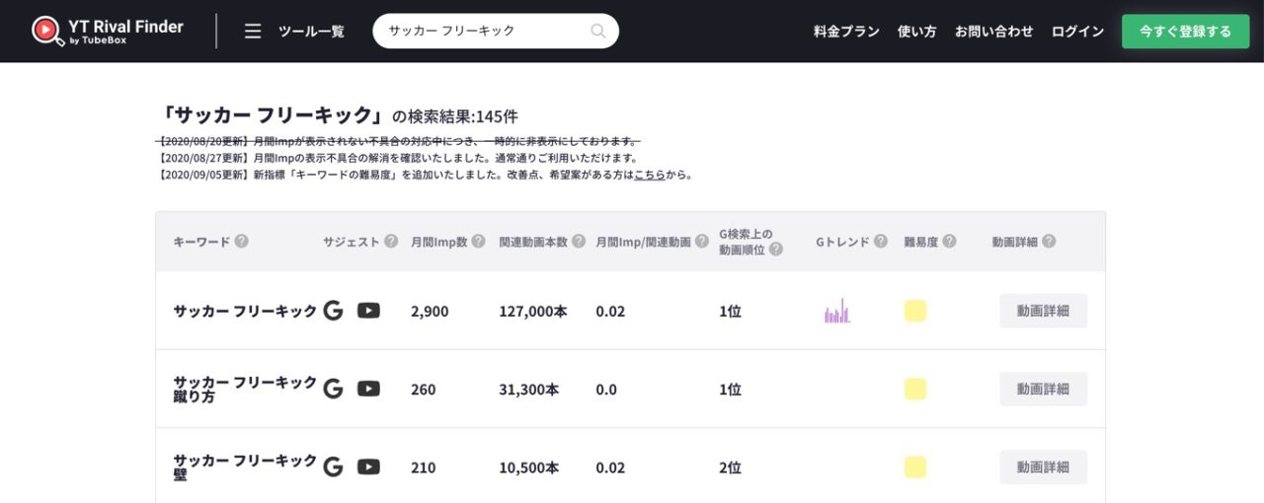Click yellow difficulty swatch in 壁 row
This screenshot has width=1264, height=503.
[915, 467]
